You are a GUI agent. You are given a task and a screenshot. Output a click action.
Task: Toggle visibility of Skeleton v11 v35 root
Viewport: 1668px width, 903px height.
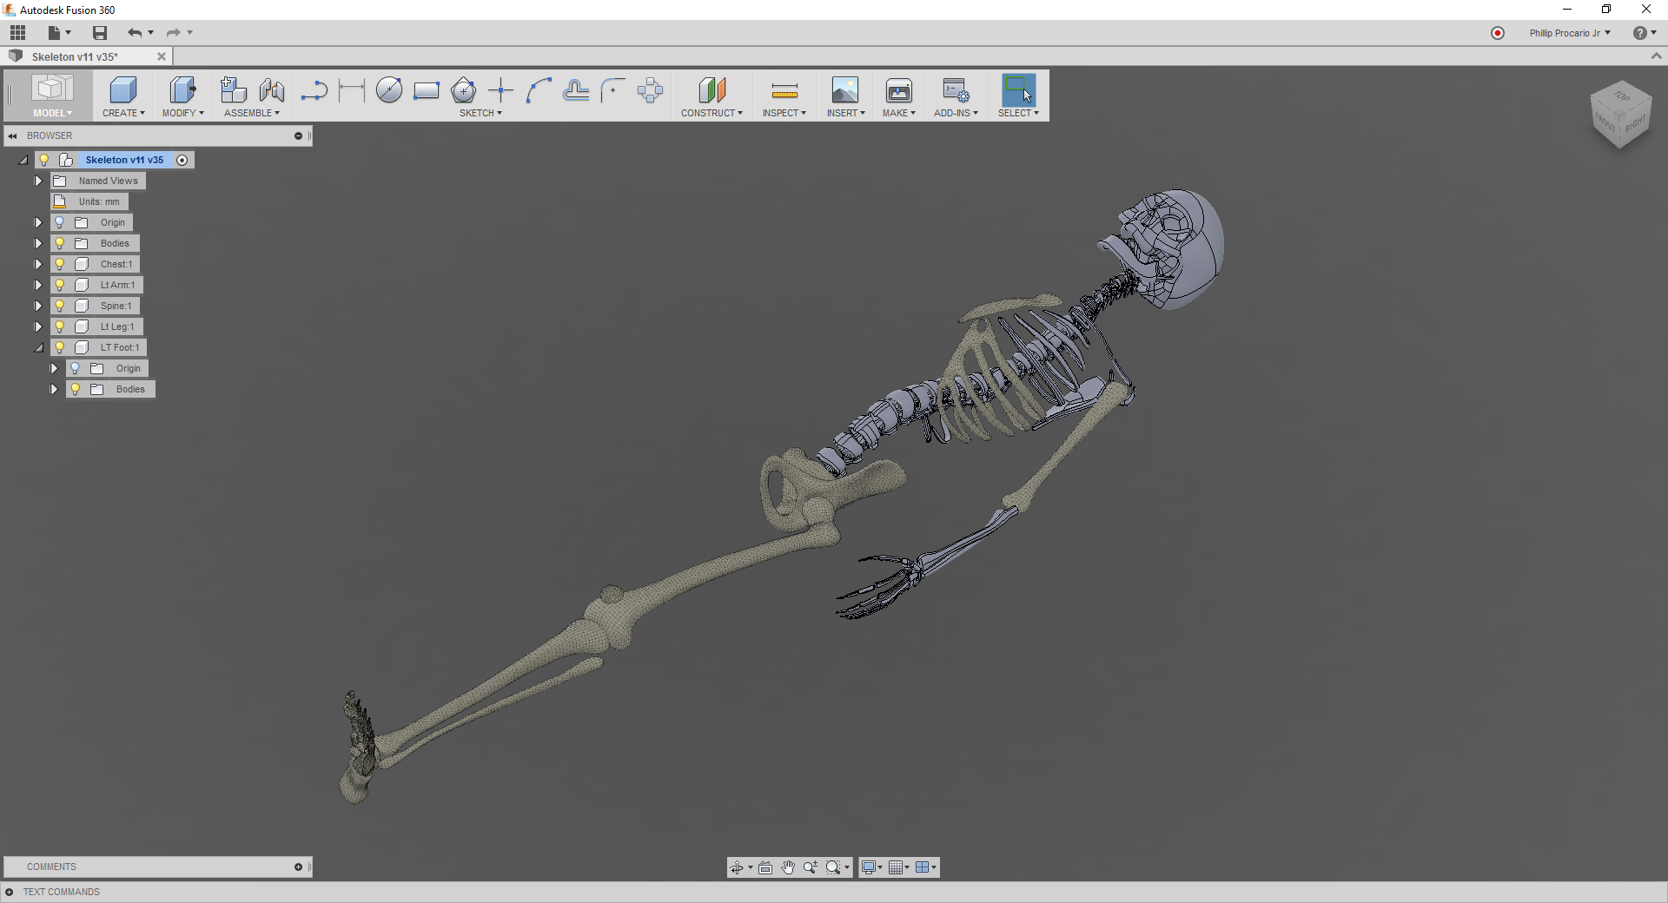pos(44,160)
